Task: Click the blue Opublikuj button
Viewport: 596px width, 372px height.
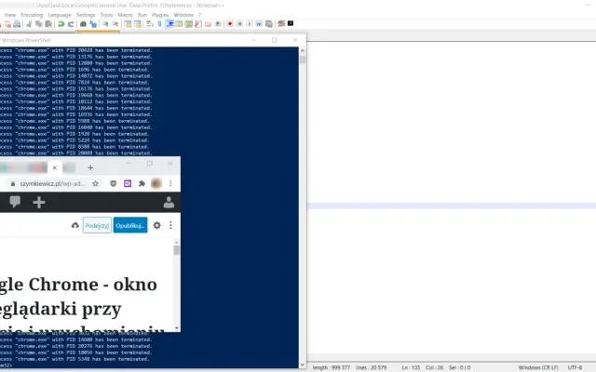Action: pyautogui.click(x=130, y=225)
